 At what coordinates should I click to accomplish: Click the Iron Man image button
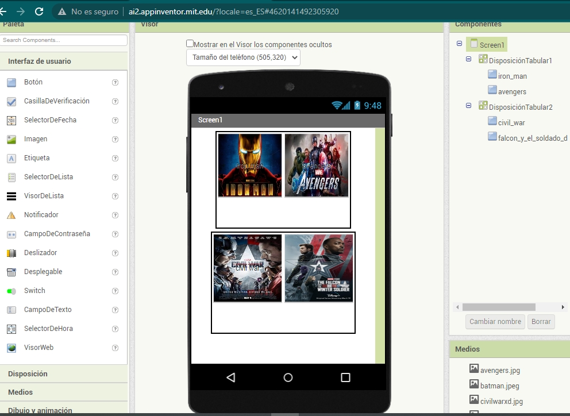click(250, 165)
